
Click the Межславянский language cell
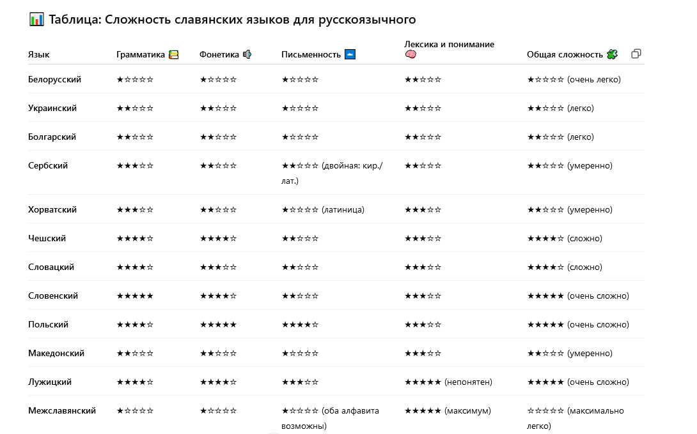62,411
